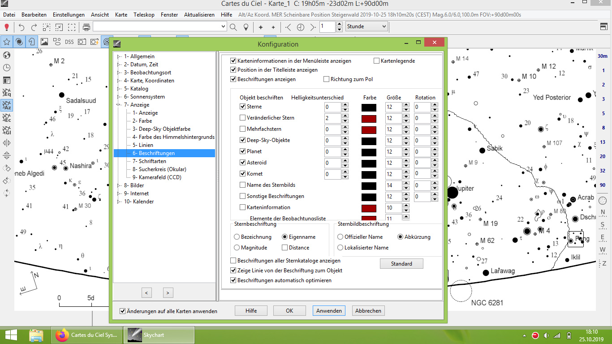Go to next page with > button
Viewport: 612px width, 344px height.
(x=168, y=293)
